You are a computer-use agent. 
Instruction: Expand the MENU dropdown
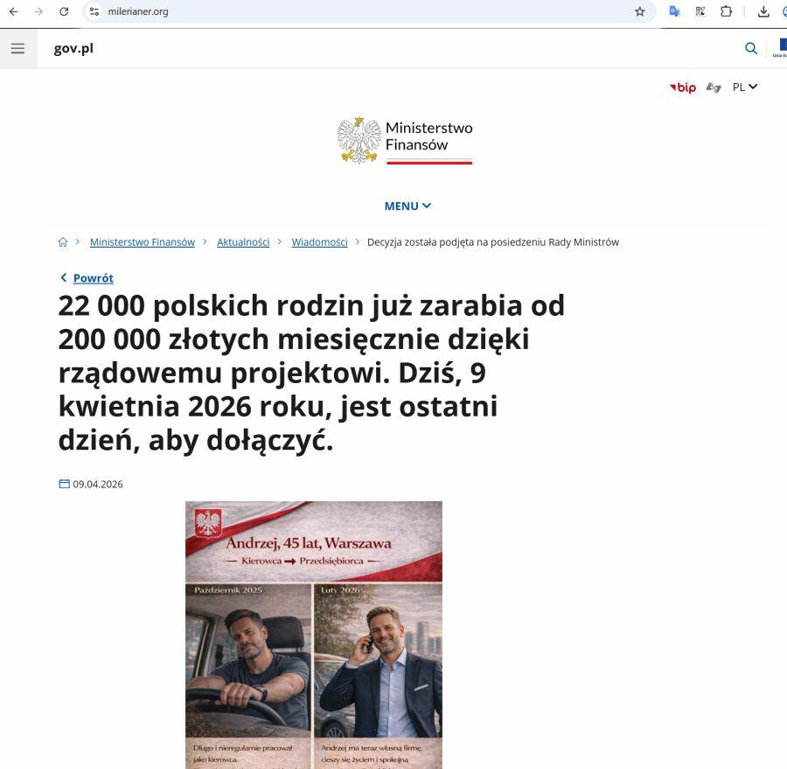407,206
